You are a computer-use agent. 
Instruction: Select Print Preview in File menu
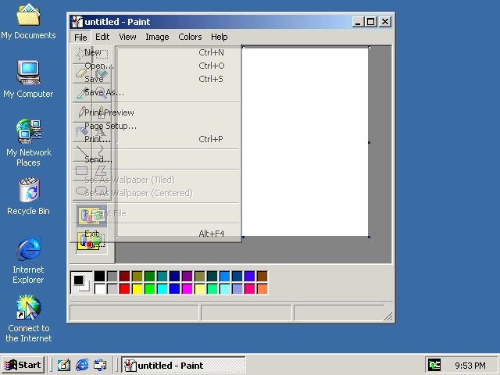(155, 112)
